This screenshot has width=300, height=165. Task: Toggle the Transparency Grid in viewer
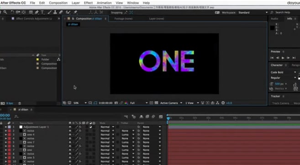coord(156,103)
